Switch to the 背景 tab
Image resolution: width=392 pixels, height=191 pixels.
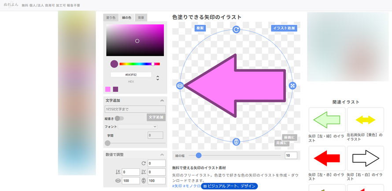[141, 18]
